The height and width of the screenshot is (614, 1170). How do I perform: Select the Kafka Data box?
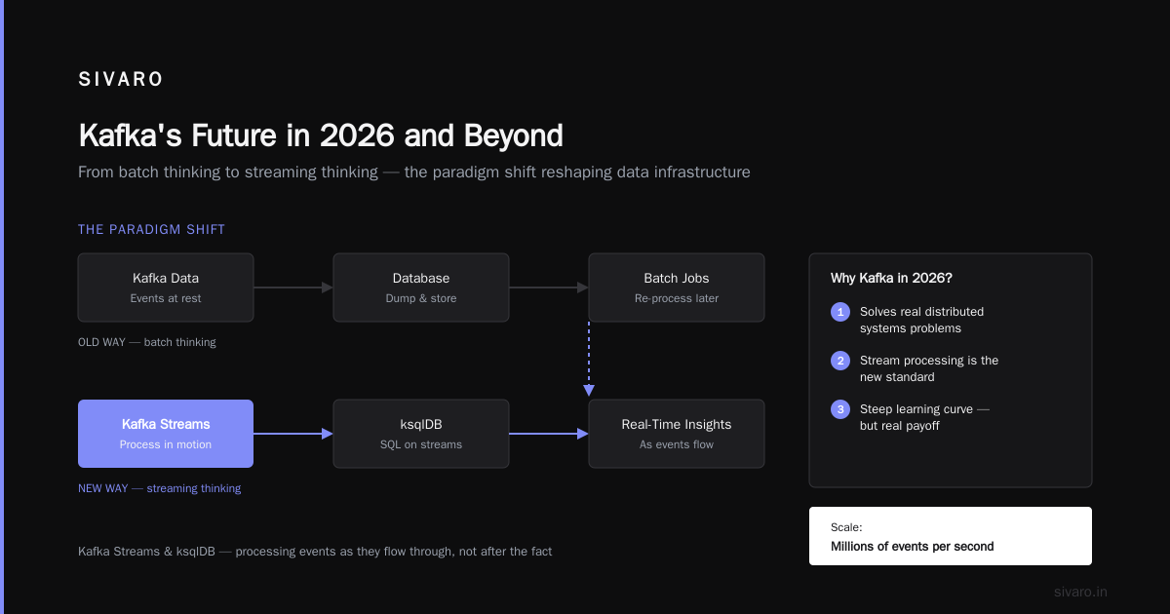tap(166, 288)
